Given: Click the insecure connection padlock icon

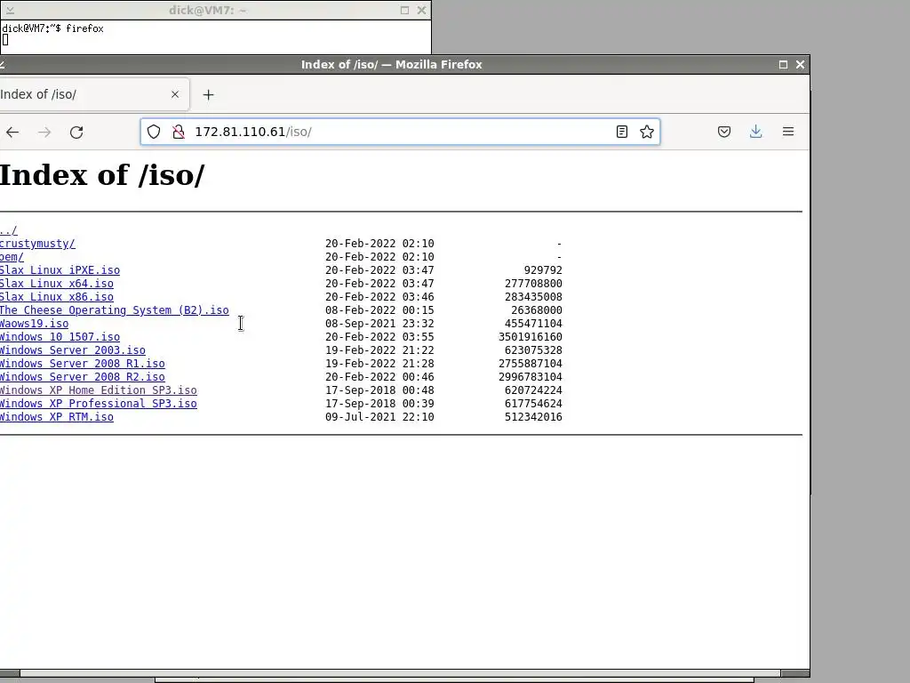Looking at the screenshot, I should click(179, 132).
